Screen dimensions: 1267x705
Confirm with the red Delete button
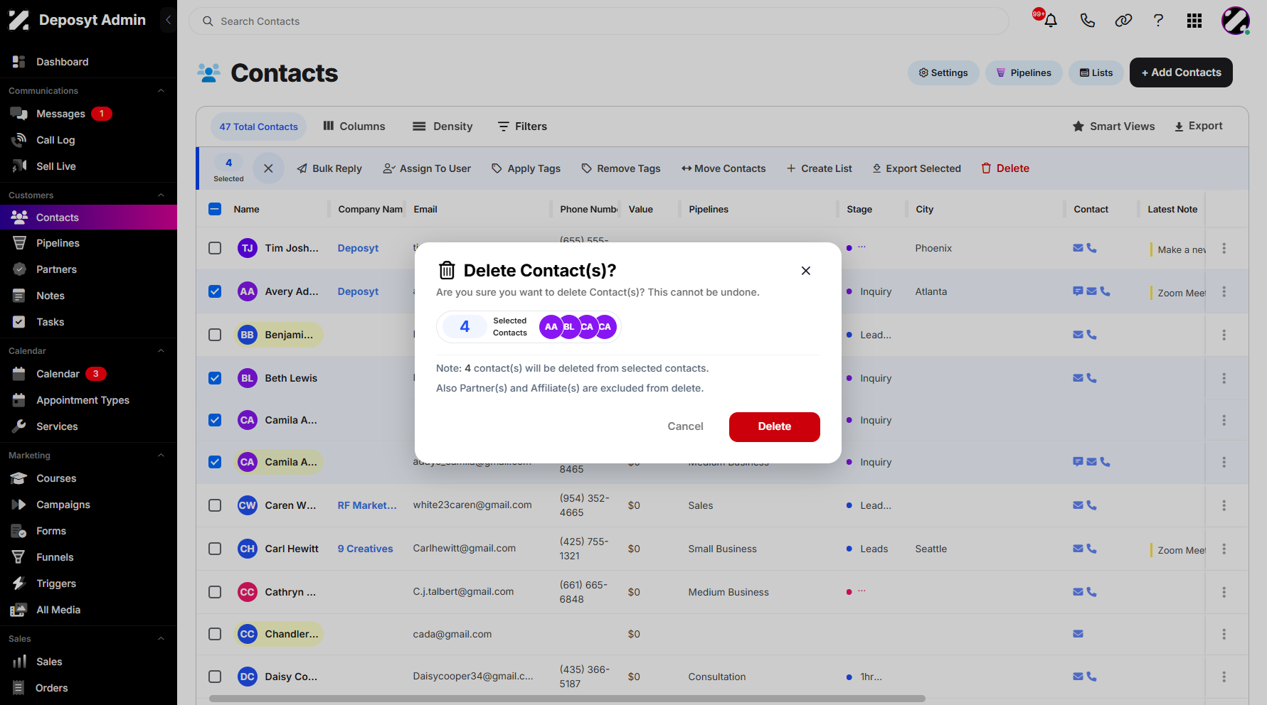click(x=774, y=426)
